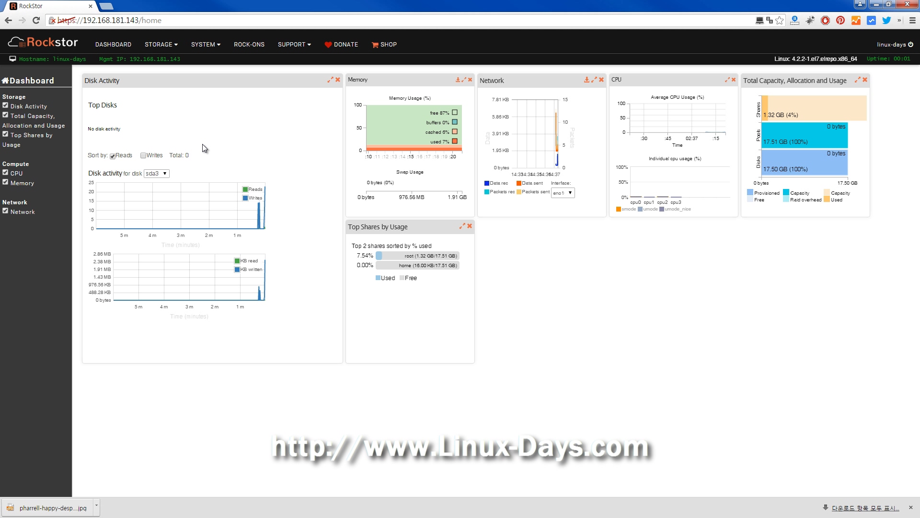Viewport: 920px width, 518px height.
Task: Click the linux-days user link
Action: [x=891, y=44]
